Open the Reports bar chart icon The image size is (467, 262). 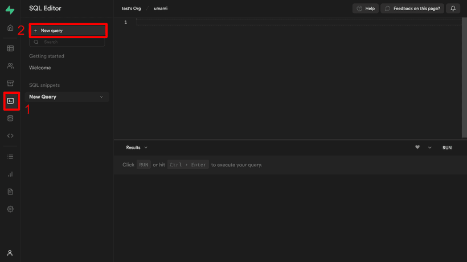point(10,174)
